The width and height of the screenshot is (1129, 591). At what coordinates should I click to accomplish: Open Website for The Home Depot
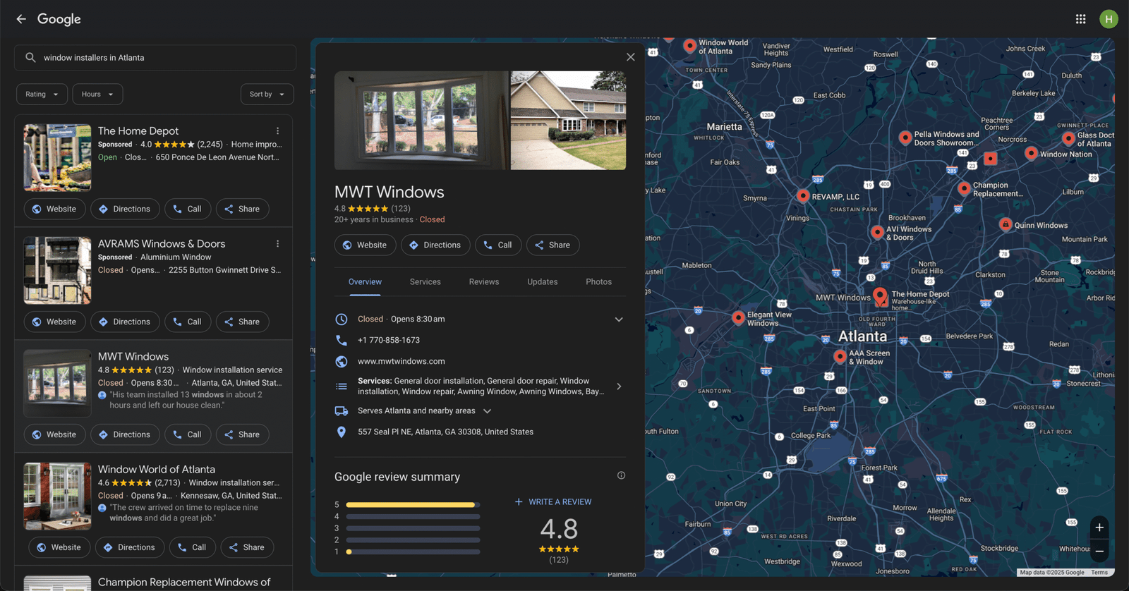click(54, 209)
